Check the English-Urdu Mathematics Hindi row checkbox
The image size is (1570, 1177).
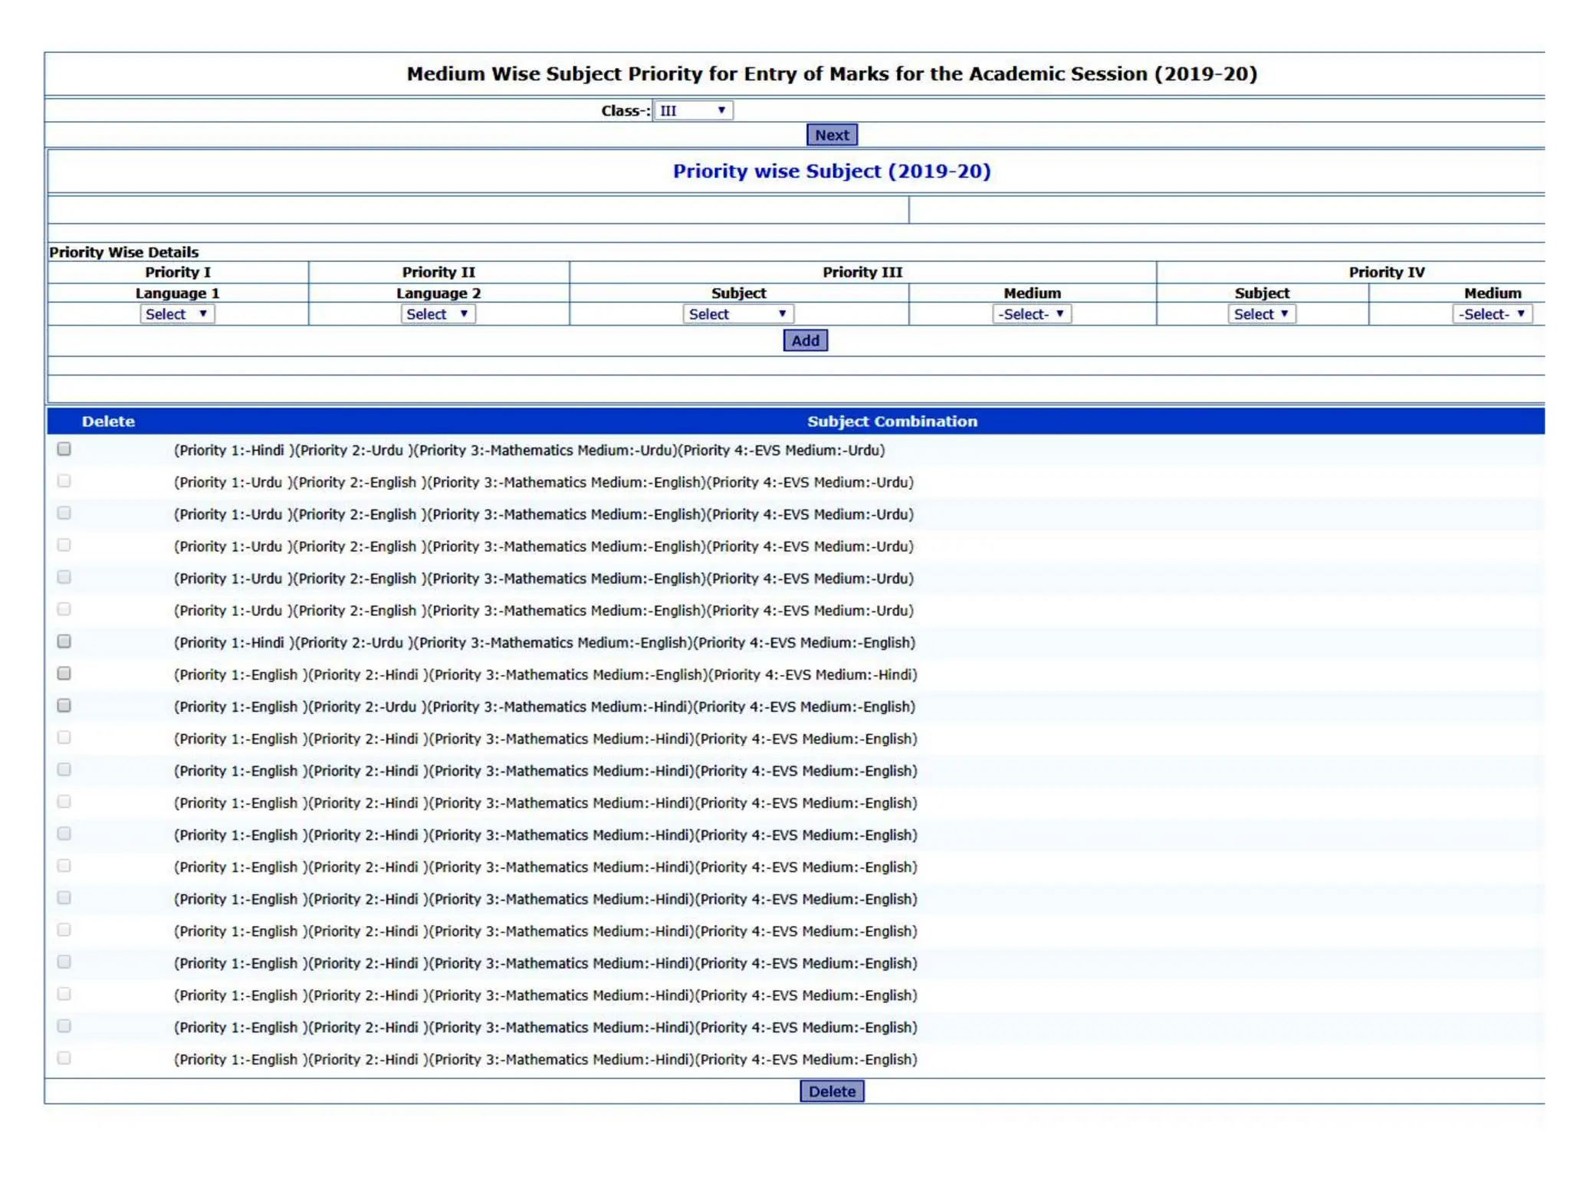pyautogui.click(x=64, y=707)
